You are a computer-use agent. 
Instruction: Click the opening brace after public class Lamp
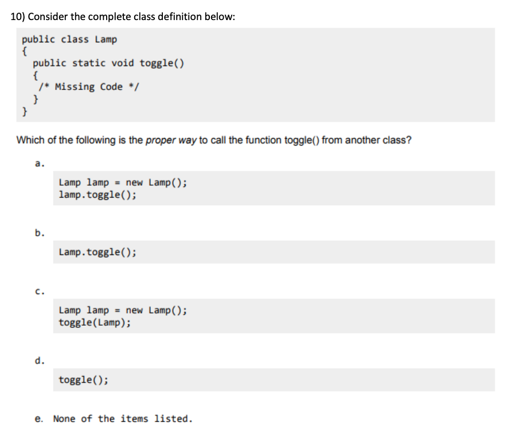click(24, 51)
